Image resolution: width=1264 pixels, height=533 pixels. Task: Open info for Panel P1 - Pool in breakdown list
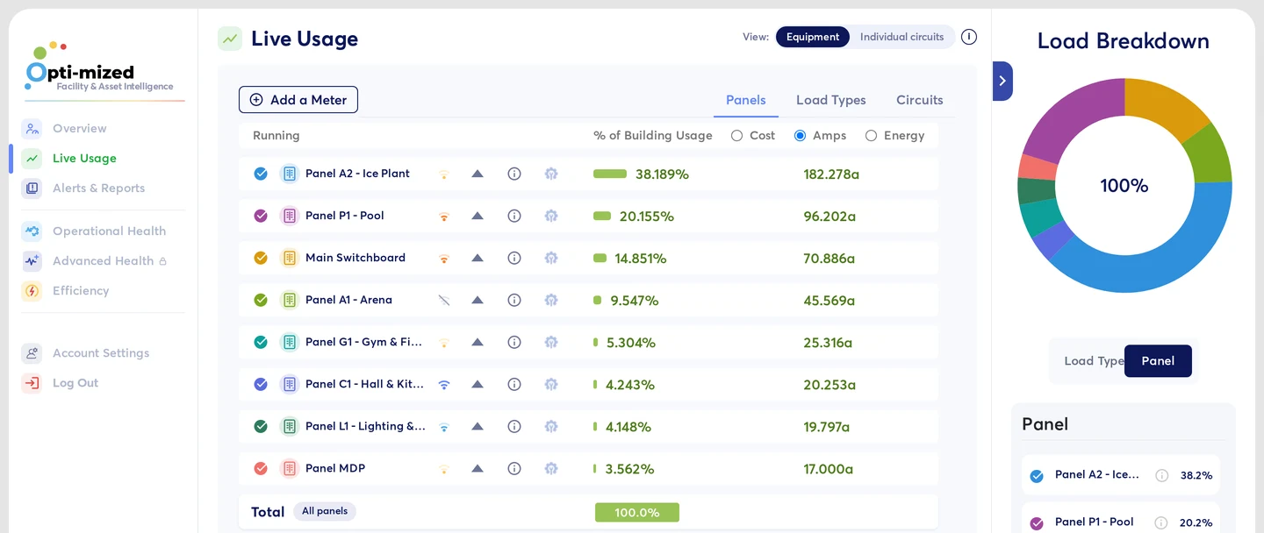coord(1162,522)
